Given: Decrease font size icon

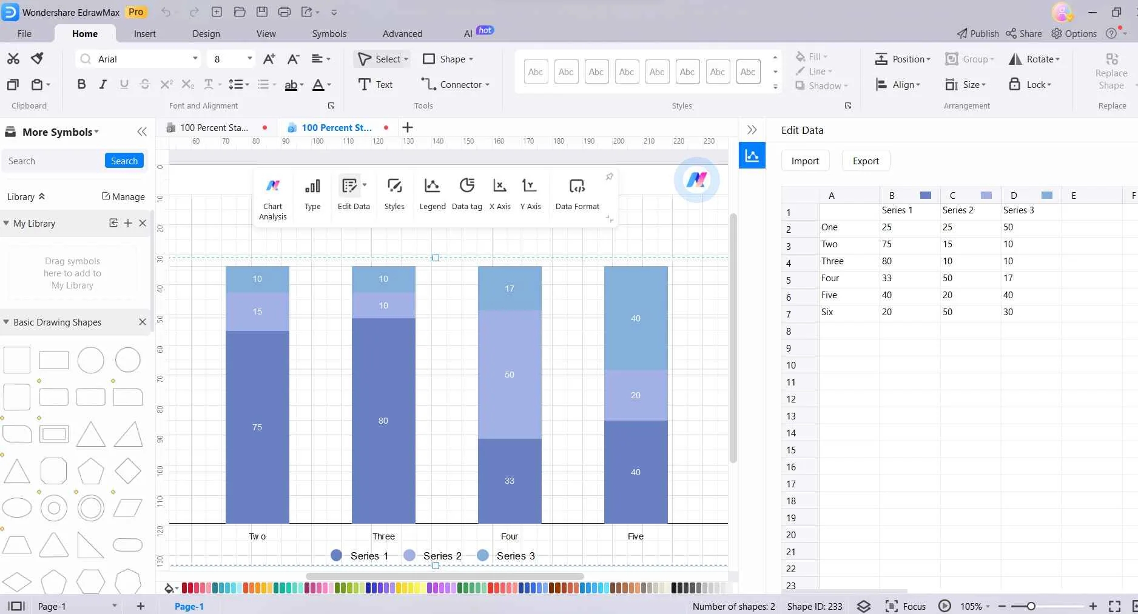Looking at the screenshot, I should (294, 59).
